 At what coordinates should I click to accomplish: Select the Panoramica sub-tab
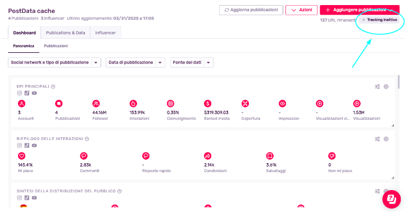[x=24, y=46]
